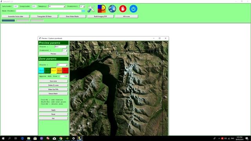The image size is (251, 141).
Task: Click the Apply button
Action: (53, 110)
